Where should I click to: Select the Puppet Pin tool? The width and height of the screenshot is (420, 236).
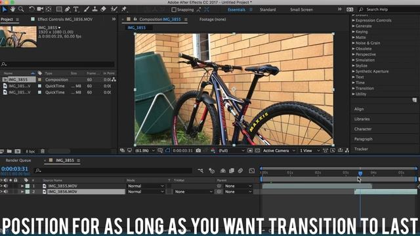pos(124,9)
